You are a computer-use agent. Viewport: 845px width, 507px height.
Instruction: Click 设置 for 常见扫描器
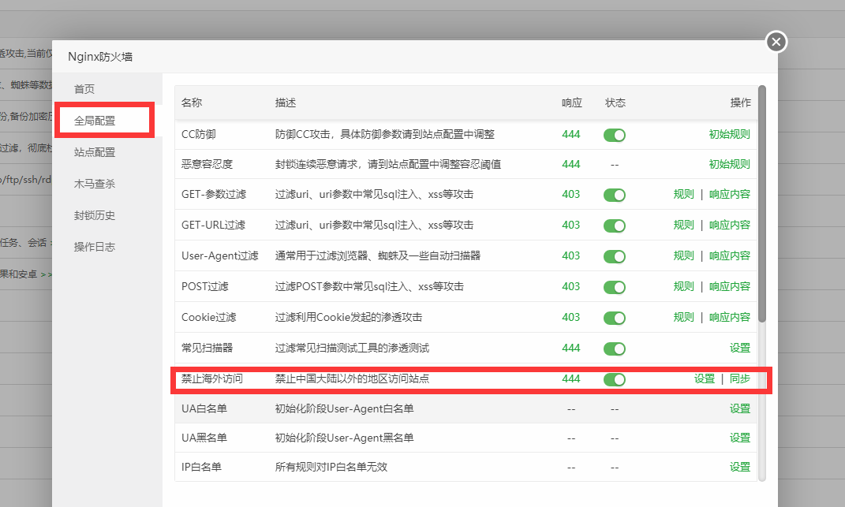click(x=740, y=348)
